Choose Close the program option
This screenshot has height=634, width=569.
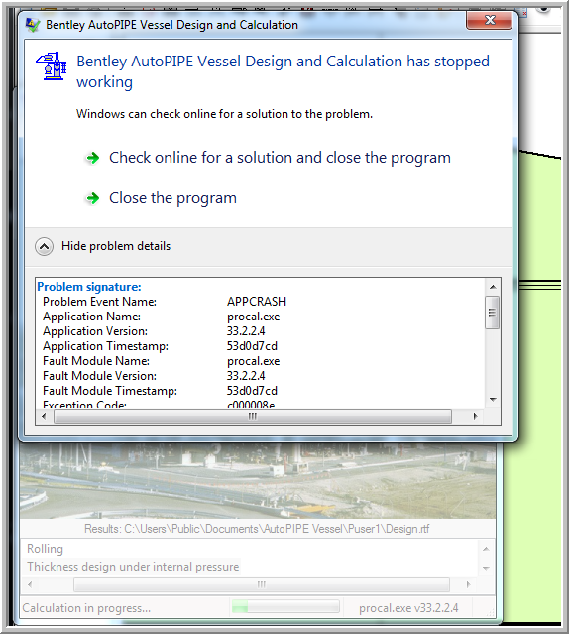point(172,198)
